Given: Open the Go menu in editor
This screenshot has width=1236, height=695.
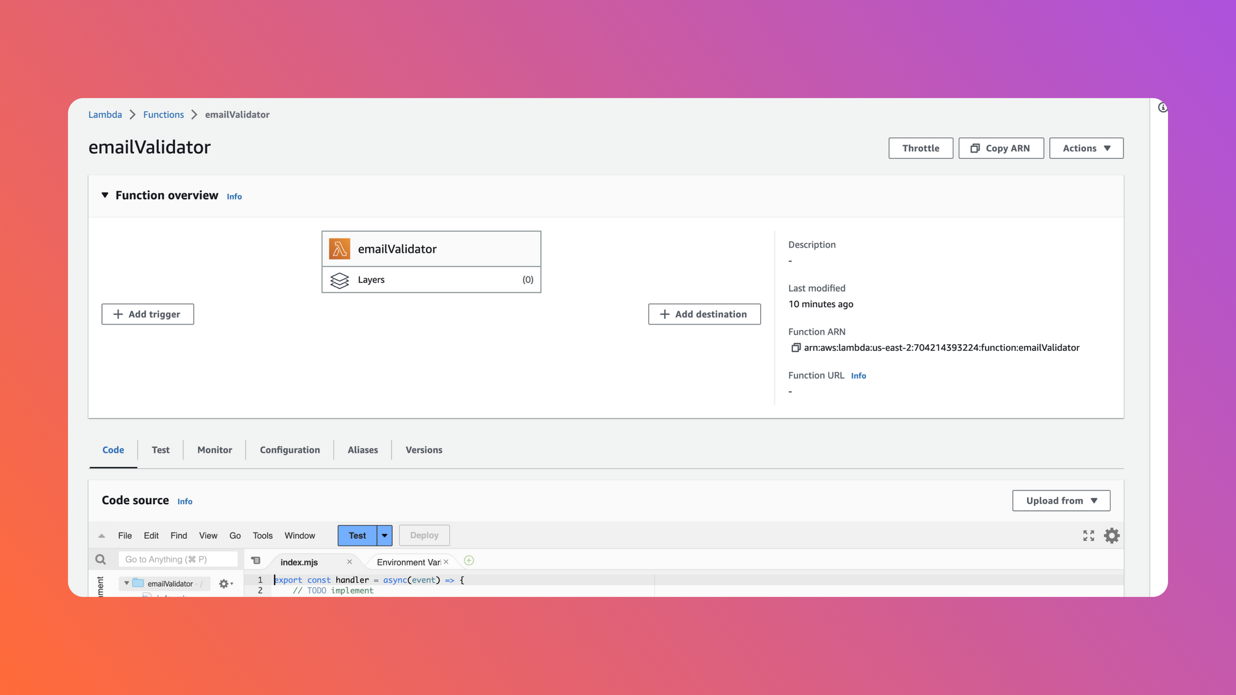Looking at the screenshot, I should point(235,536).
